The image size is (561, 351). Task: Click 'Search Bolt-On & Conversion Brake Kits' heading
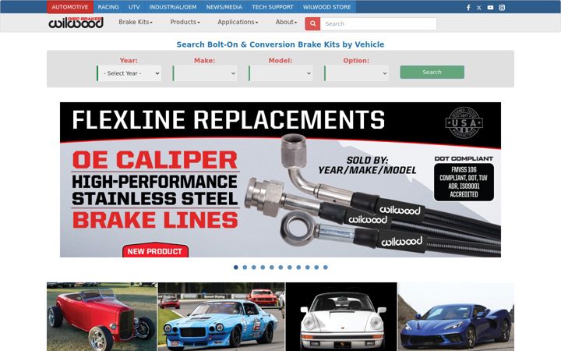(280, 44)
